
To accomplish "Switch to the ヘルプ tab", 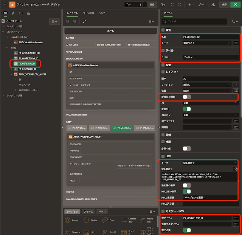I will coord(102,13).
